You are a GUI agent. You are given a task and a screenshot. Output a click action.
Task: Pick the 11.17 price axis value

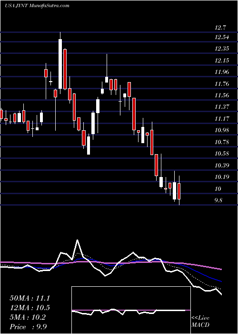[x=222, y=118]
